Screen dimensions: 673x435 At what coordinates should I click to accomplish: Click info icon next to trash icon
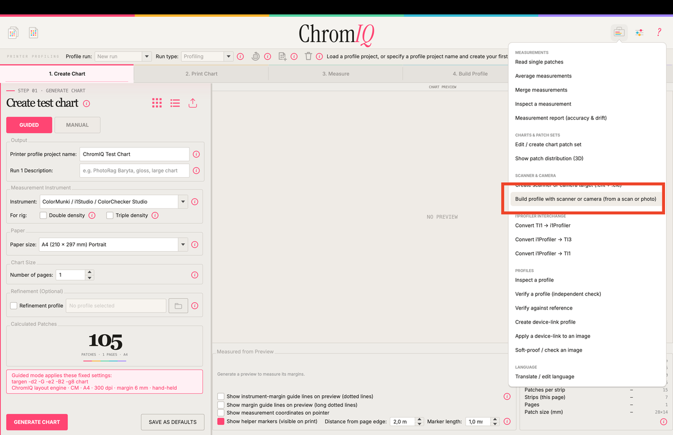click(319, 57)
